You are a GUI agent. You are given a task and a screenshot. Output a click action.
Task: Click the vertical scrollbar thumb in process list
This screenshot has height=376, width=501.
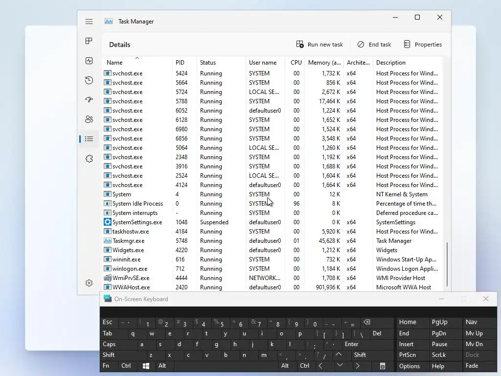click(447, 264)
